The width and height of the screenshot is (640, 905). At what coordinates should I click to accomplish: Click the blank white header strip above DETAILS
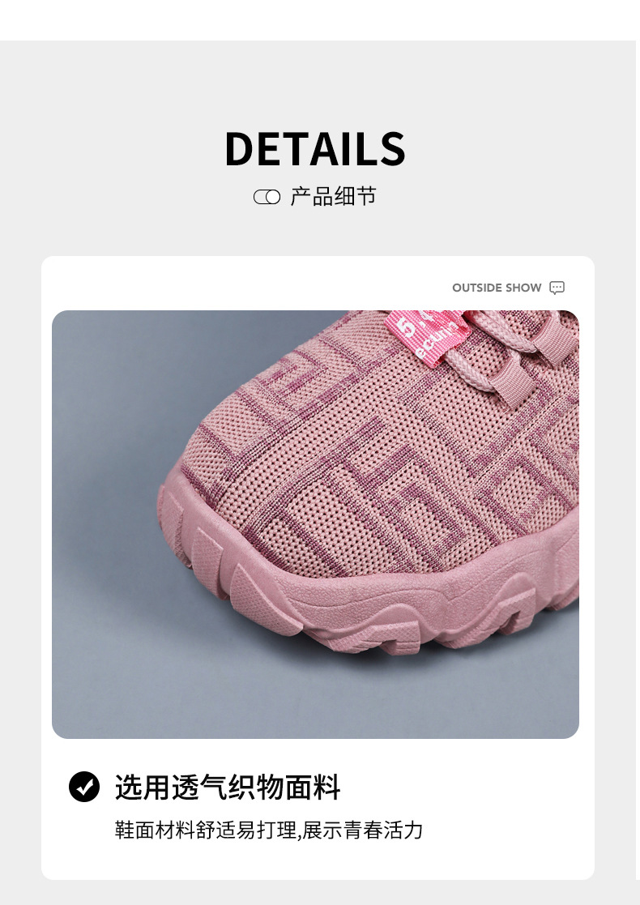pos(320,20)
